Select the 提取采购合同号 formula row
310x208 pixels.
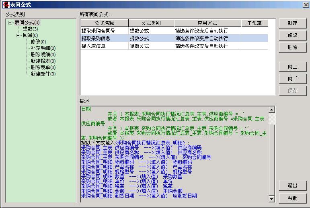[x=104, y=31]
